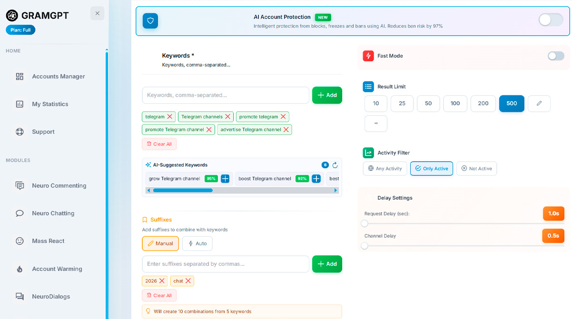Click the AI-Suggested Keywords sparkle icon
Image resolution: width=572 pixels, height=319 pixels.
[x=148, y=165]
